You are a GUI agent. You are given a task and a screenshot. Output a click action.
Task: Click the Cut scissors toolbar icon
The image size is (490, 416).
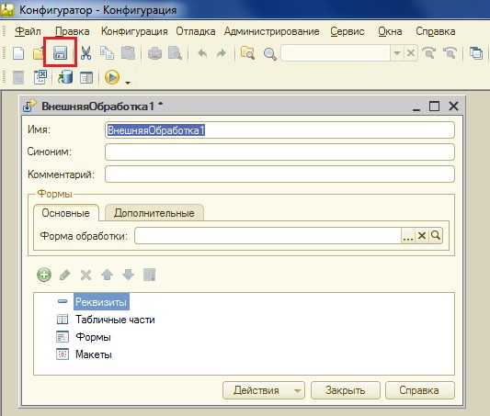(85, 53)
